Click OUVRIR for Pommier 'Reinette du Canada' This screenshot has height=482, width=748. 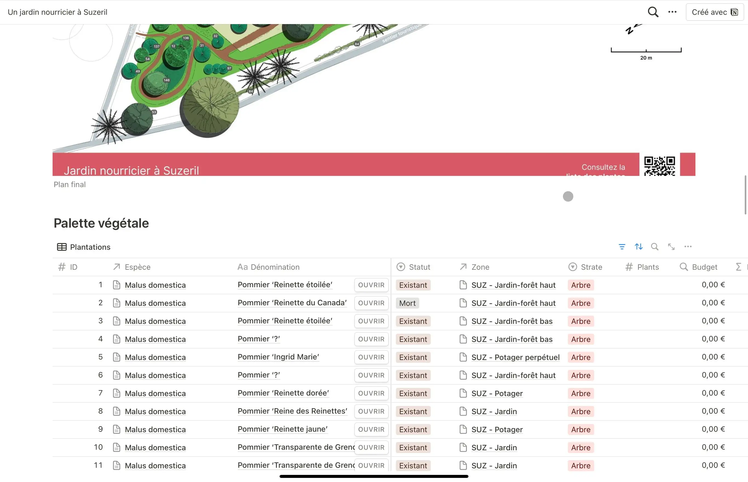click(x=371, y=303)
